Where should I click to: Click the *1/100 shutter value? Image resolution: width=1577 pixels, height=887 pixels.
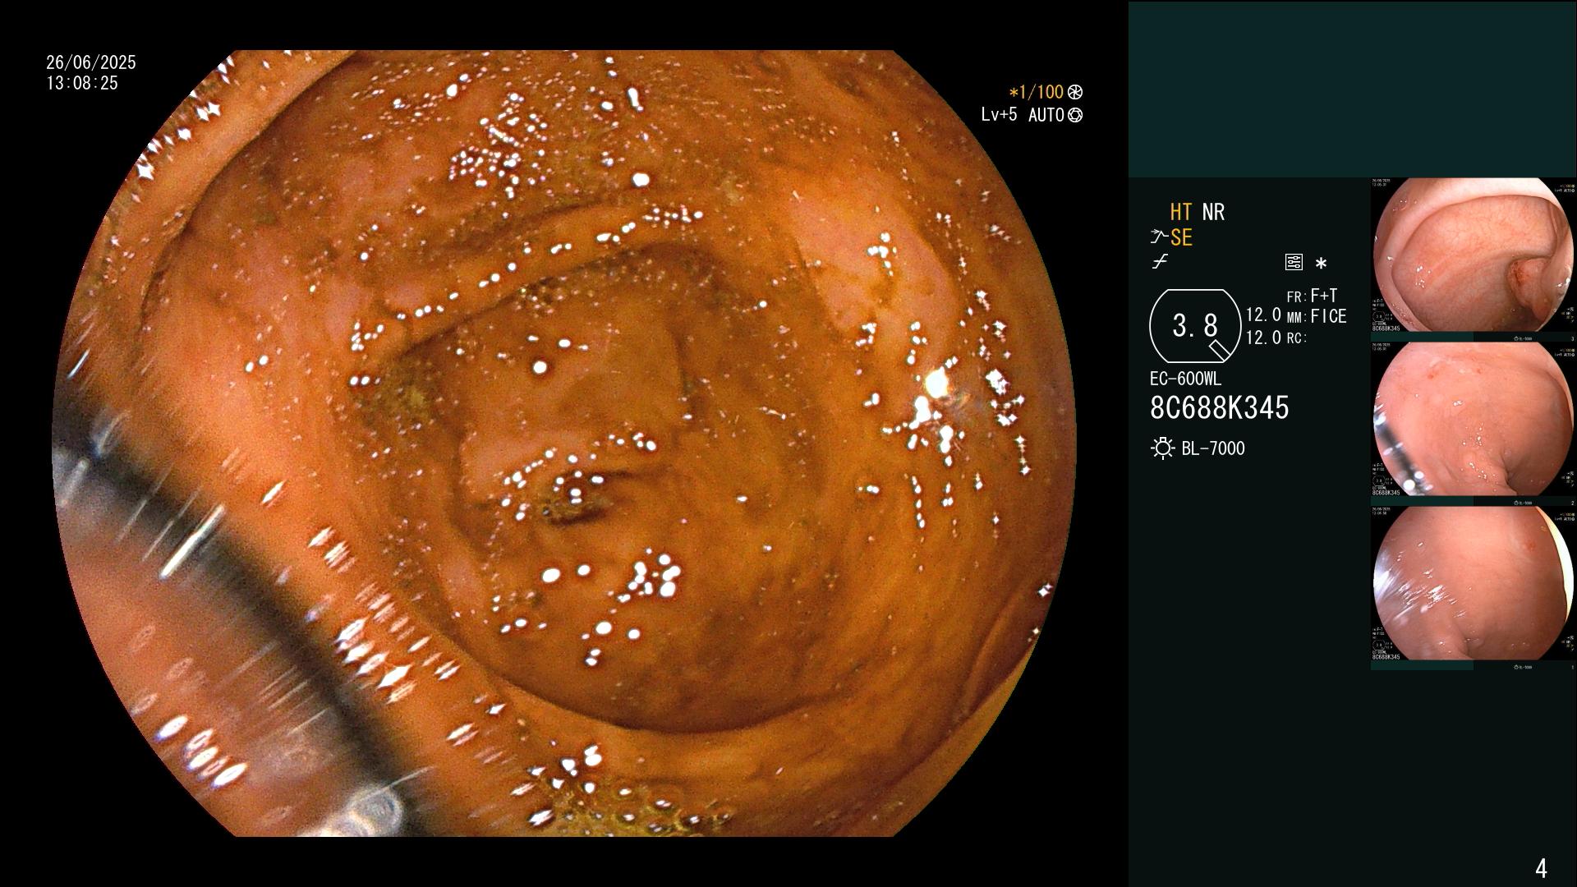point(1036,92)
